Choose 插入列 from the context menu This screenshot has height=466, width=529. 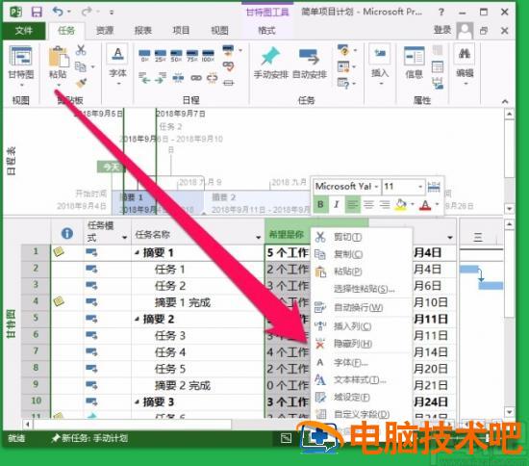pos(361,325)
